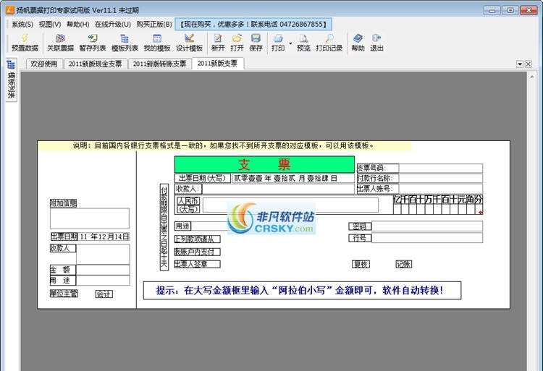The width and height of the screenshot is (543, 371).
Task: Open the 帮助(H) menu
Action: point(78,24)
